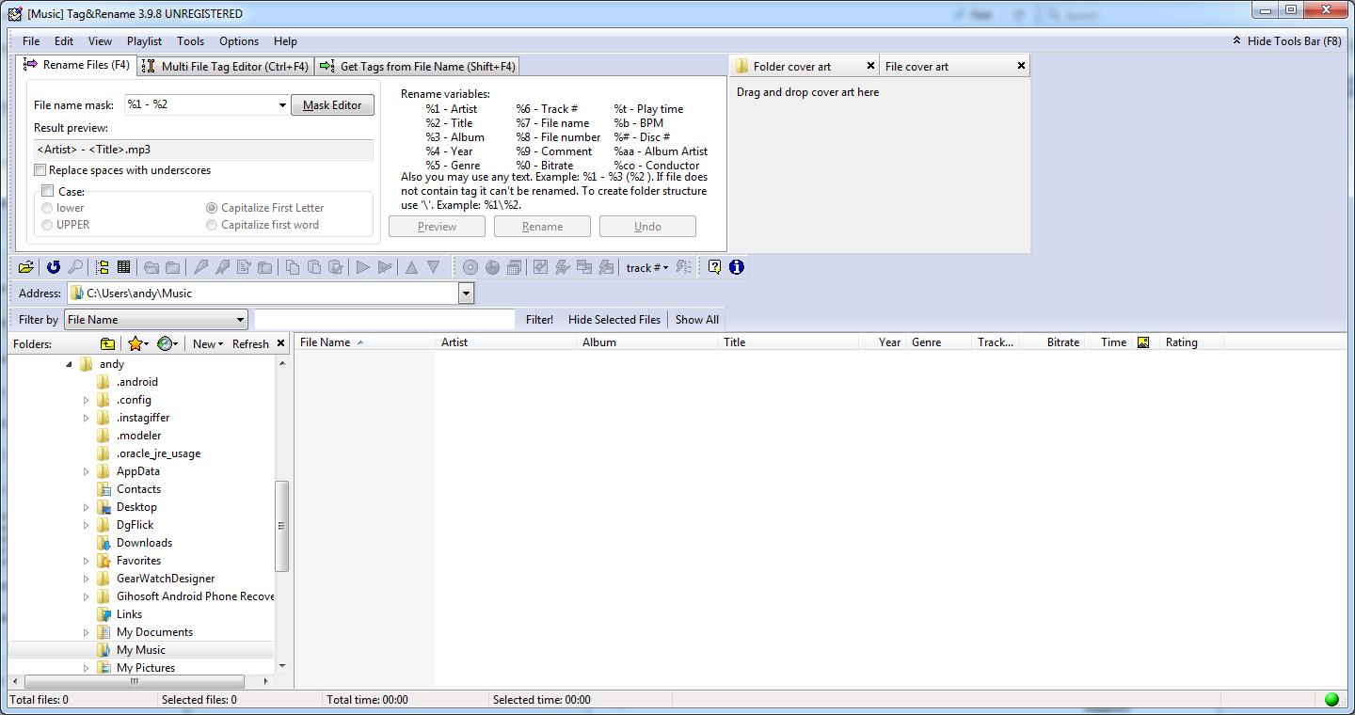Screen dimensions: 1355x715
Task: Expand the .config folder node
Action: 87,400
